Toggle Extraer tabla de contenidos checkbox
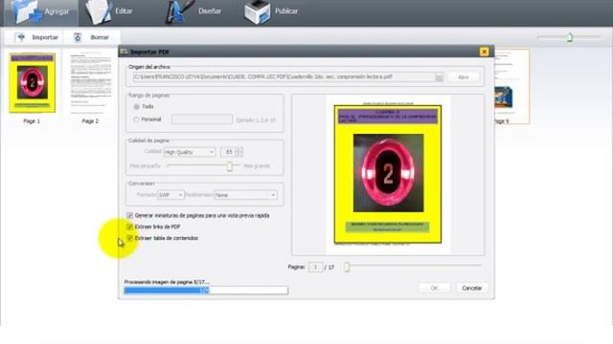Image resolution: width=613 pixels, height=344 pixels. [x=130, y=238]
